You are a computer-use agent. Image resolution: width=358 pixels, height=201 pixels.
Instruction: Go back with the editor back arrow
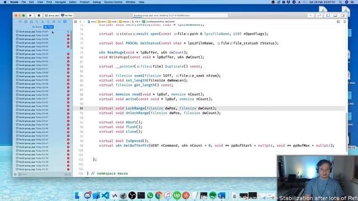(81, 22)
